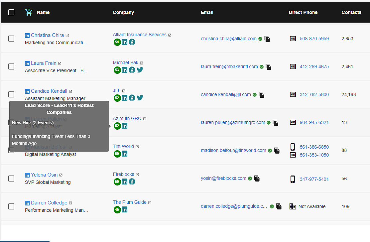Click Alliant Insurance Services lead score 54 badge
The width and height of the screenshot is (370, 242).
pos(117,42)
